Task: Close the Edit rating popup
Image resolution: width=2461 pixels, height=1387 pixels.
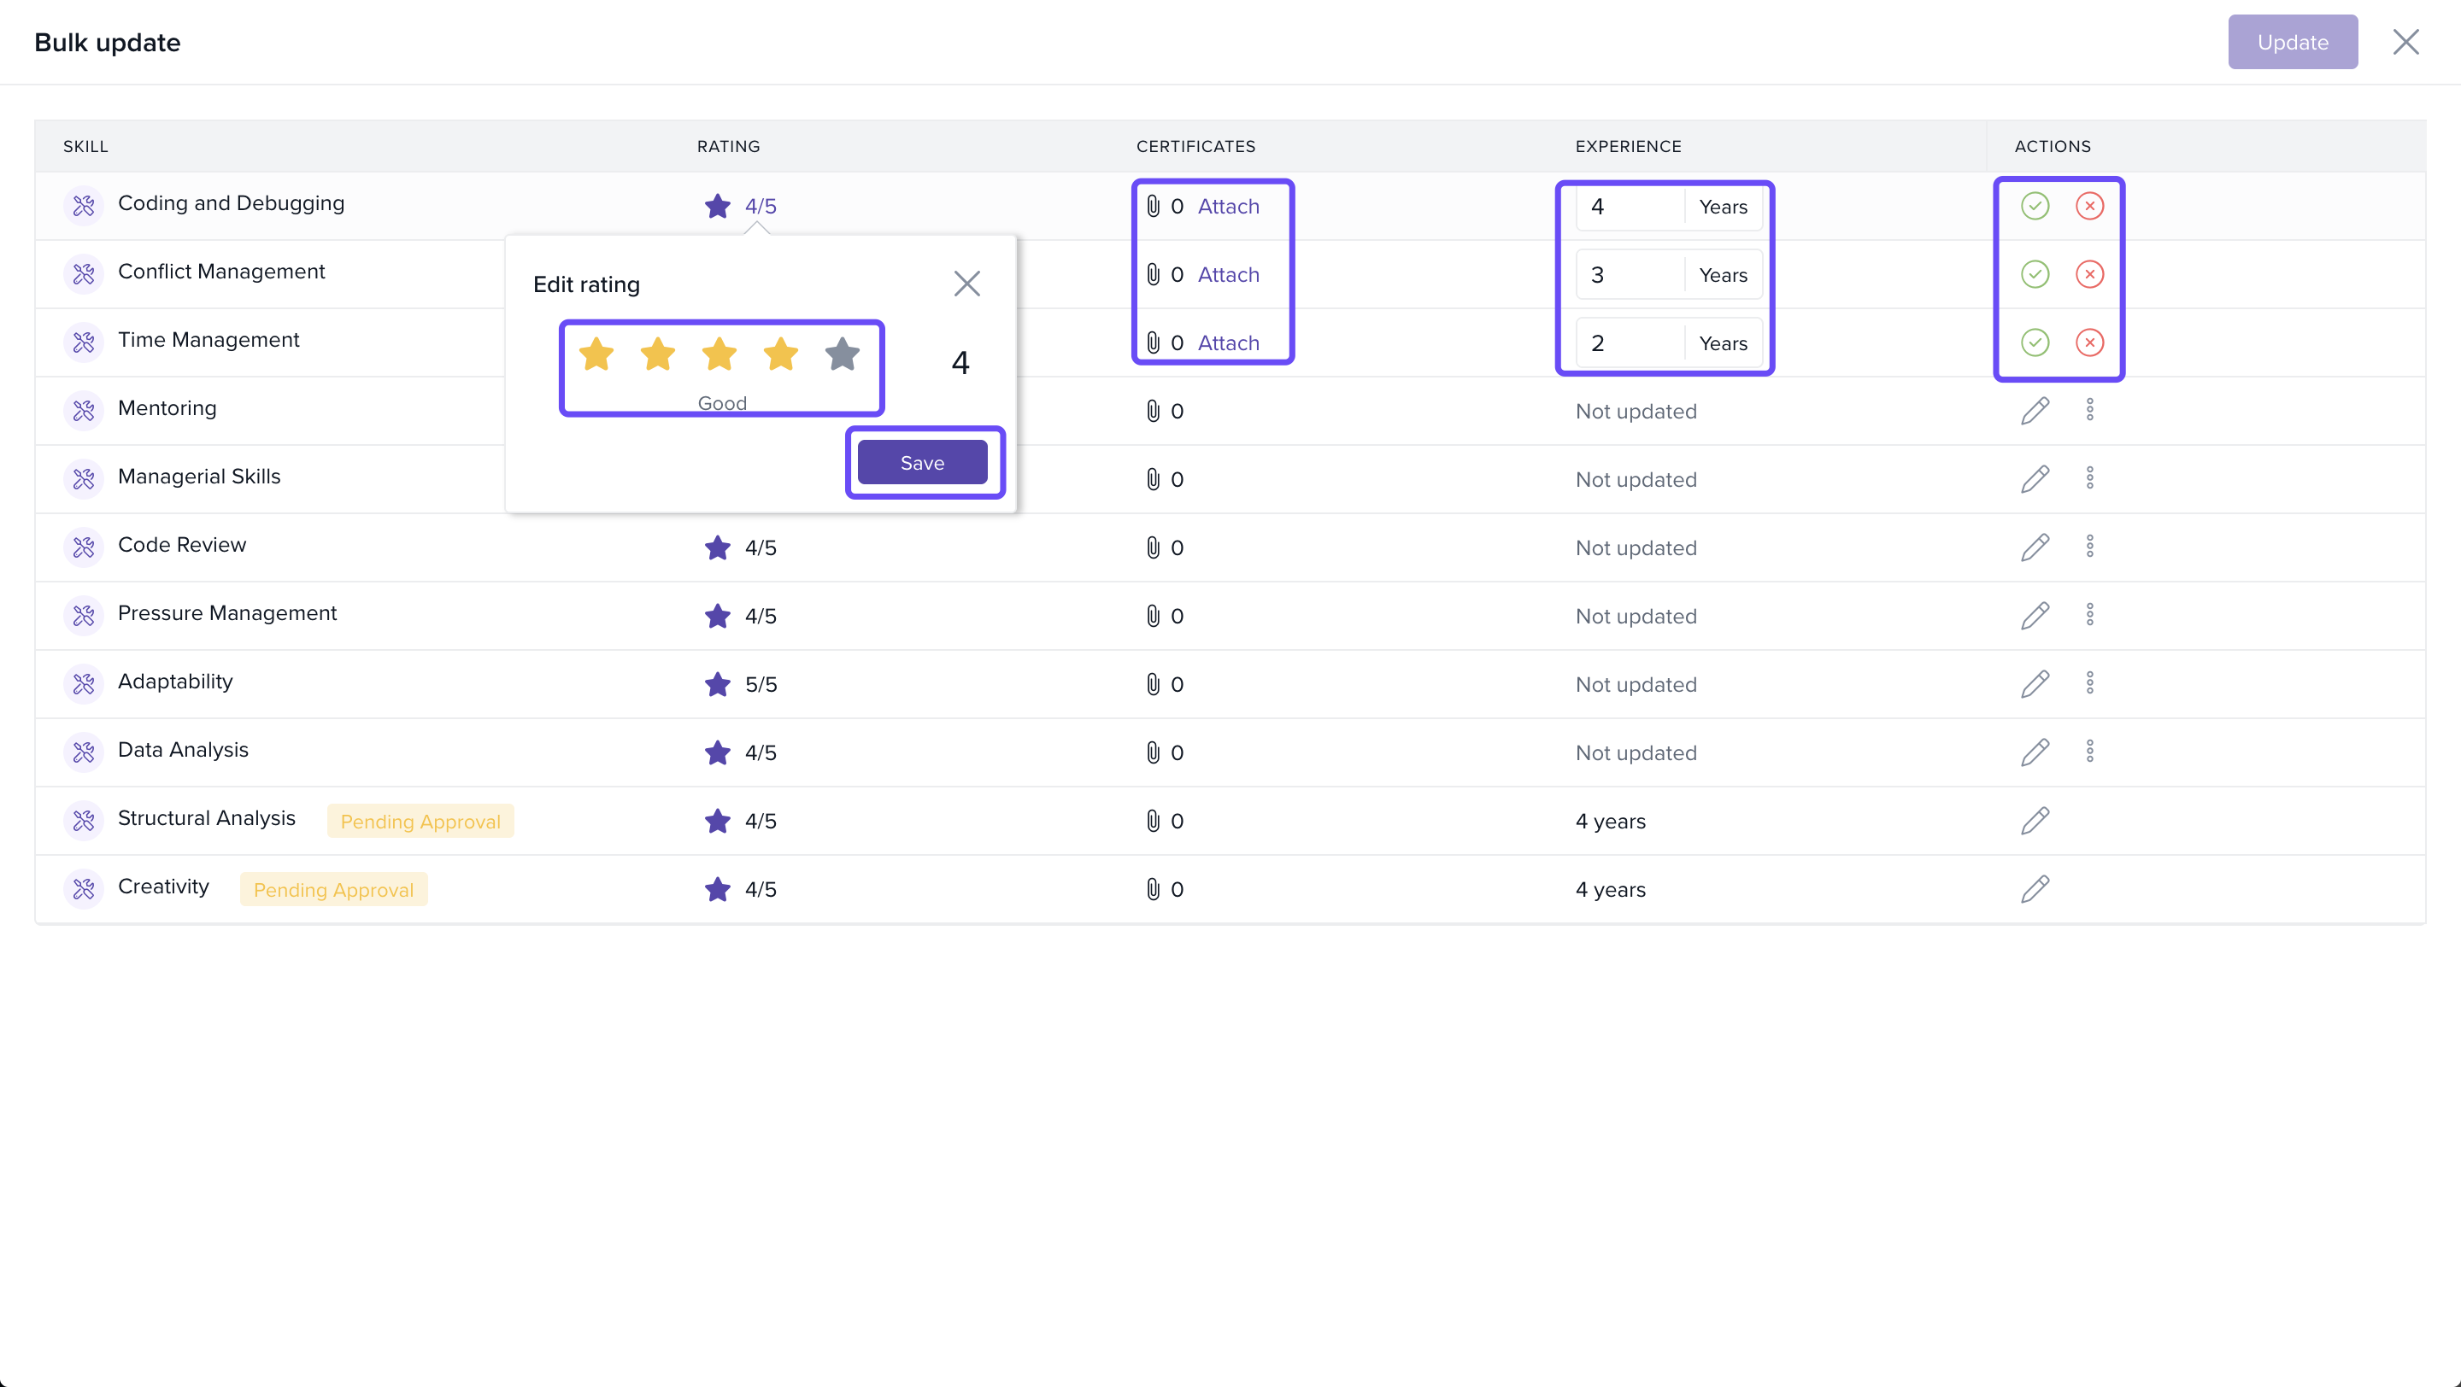Action: coord(966,284)
